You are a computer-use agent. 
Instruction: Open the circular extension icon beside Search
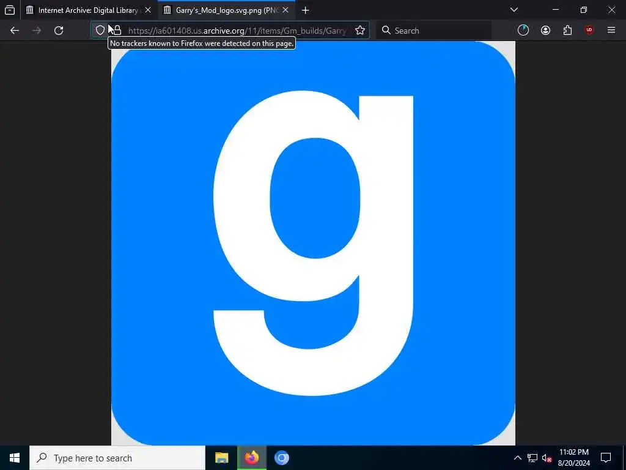coord(523,31)
